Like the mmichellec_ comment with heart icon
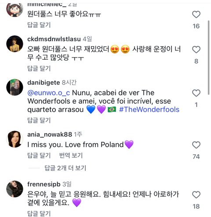Screen dimensions: 211x217 (x=196, y=14)
